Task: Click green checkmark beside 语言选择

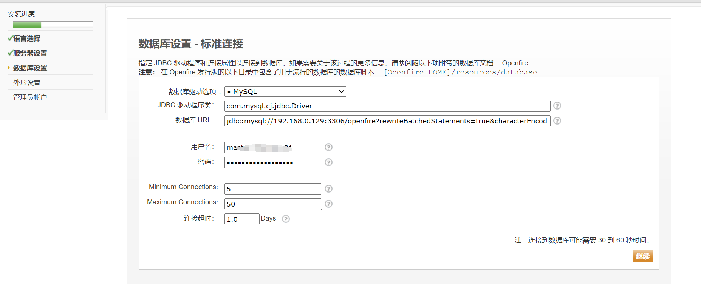Action: coord(10,39)
